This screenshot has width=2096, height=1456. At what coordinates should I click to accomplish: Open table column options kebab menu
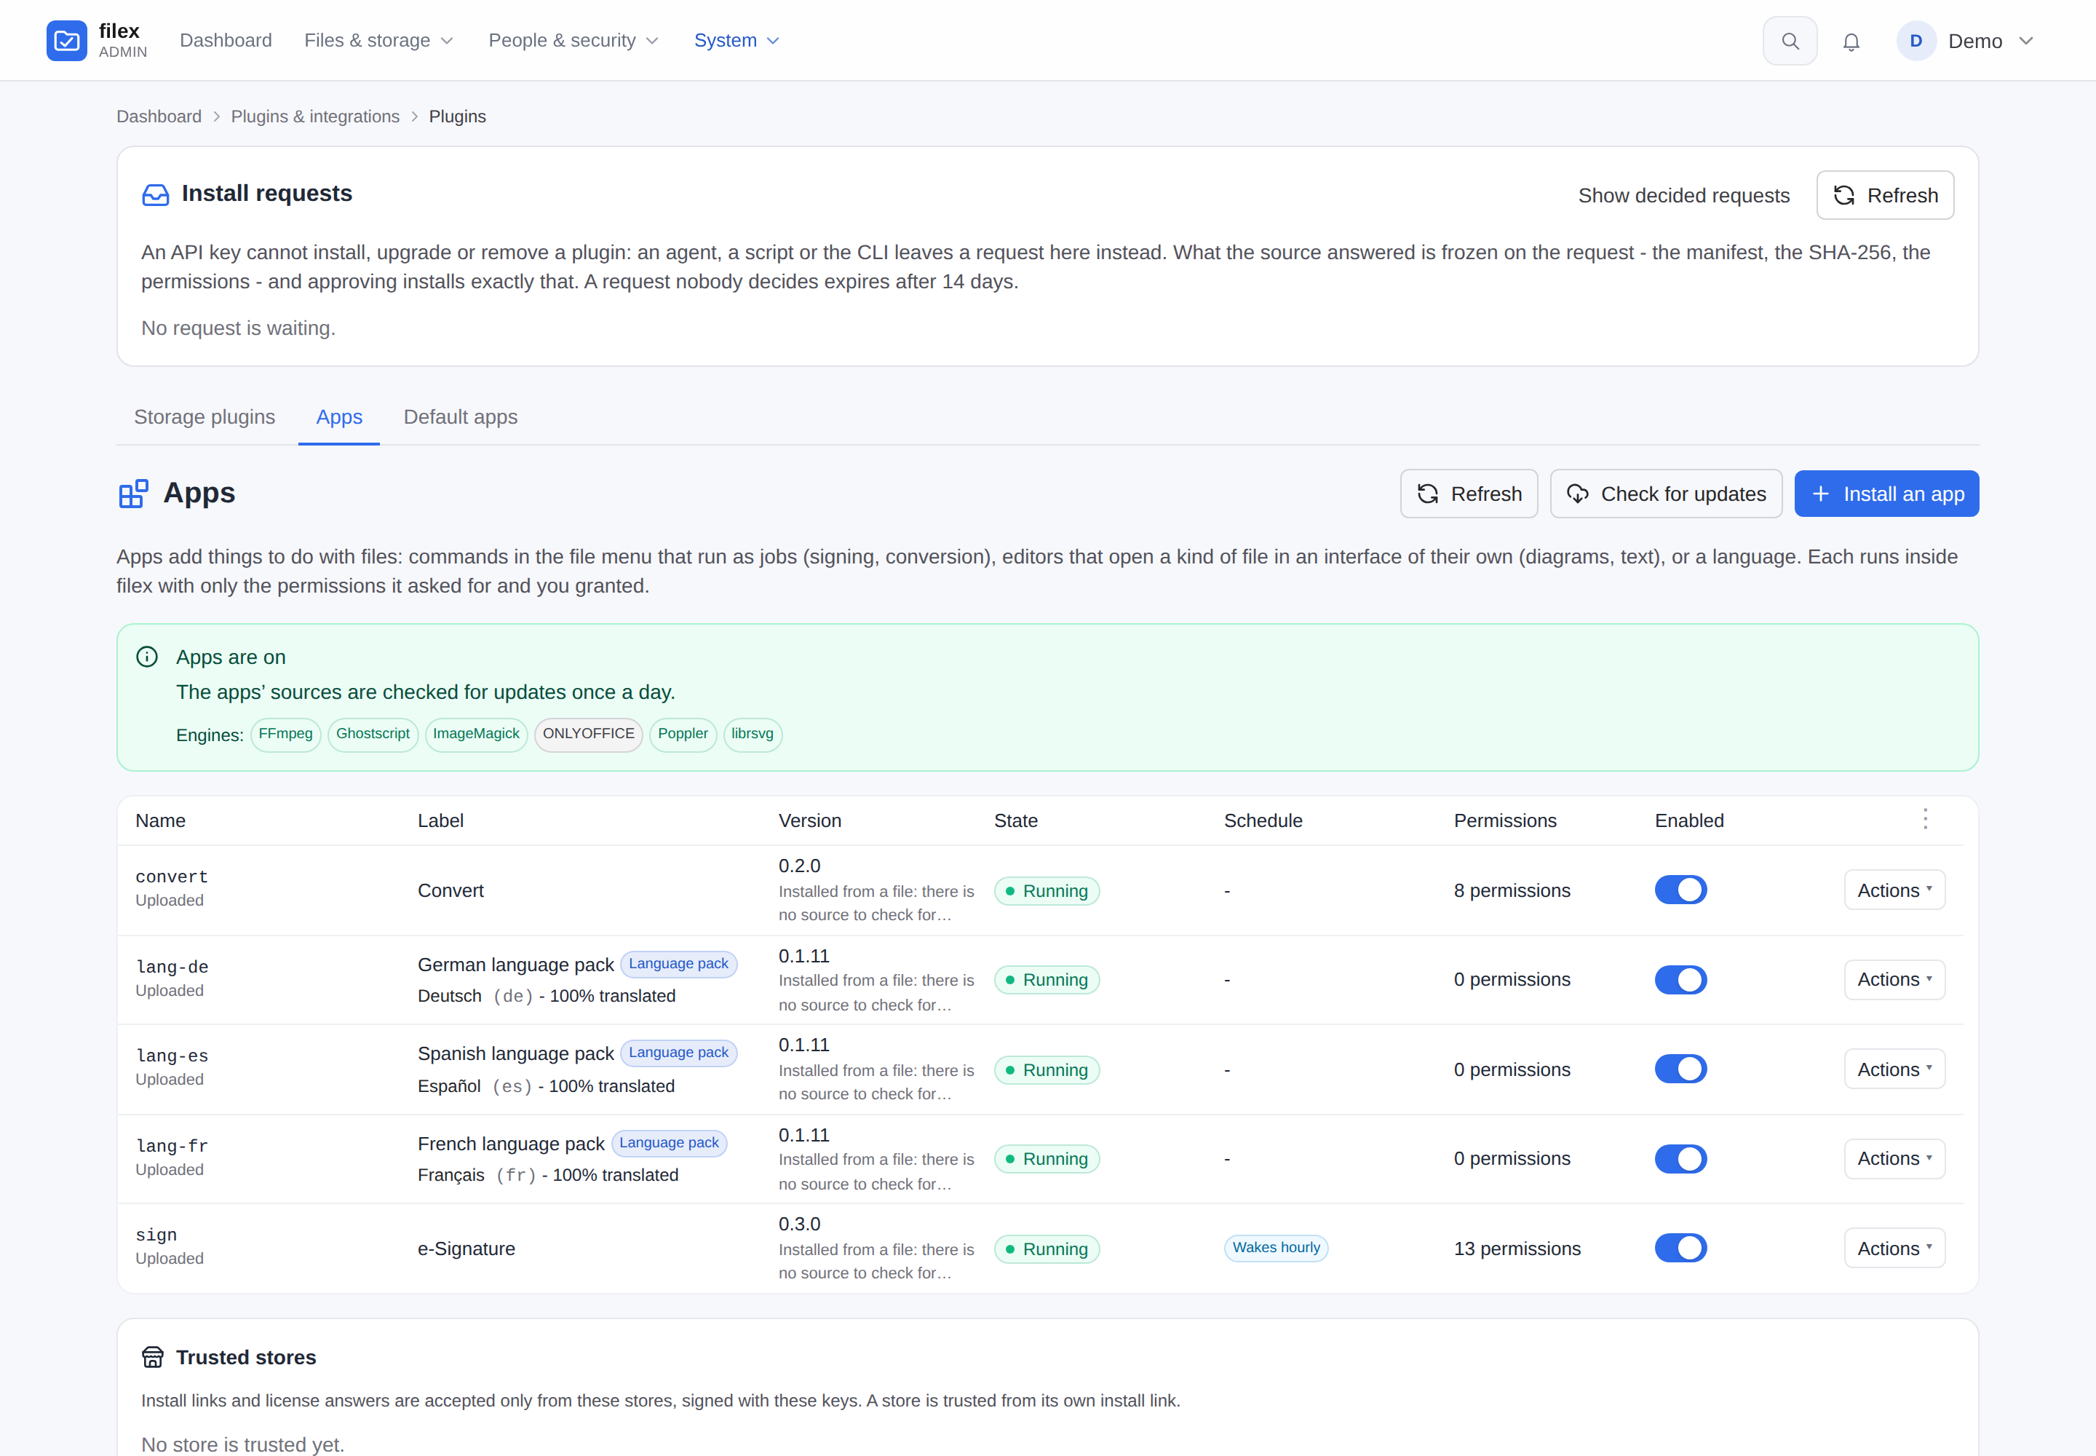[1926, 819]
